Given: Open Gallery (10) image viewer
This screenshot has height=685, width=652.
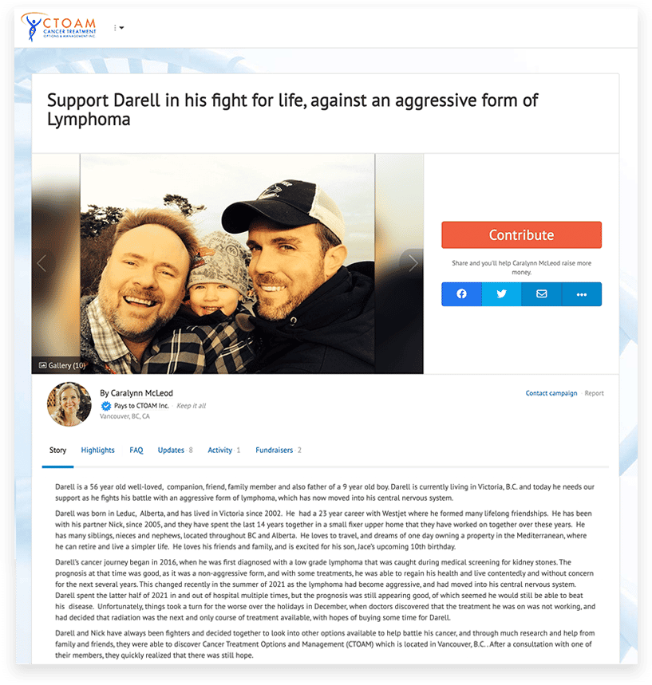Looking at the screenshot, I should [x=61, y=365].
